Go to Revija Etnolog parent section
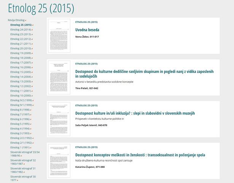The width and height of the screenshot is (234, 183). 16,20
